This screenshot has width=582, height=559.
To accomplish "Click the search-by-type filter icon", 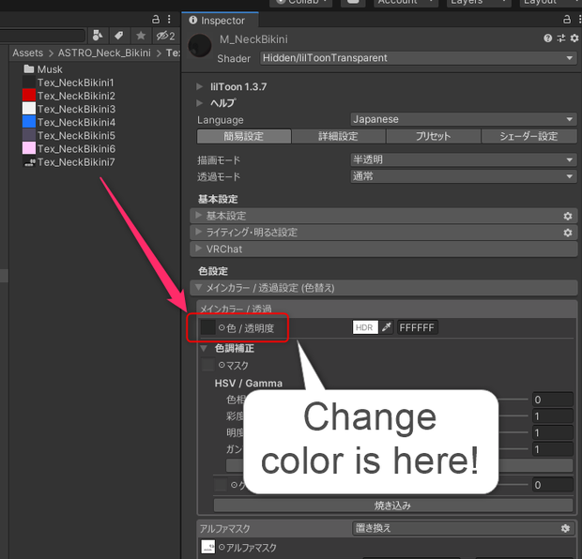I will (x=98, y=36).
